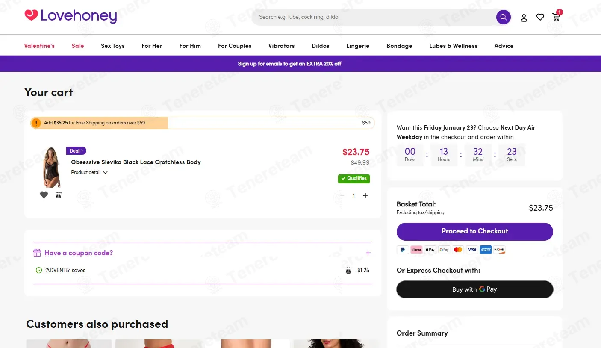Click the crossed-out $49.99 price
The image size is (601, 348).
(x=360, y=162)
